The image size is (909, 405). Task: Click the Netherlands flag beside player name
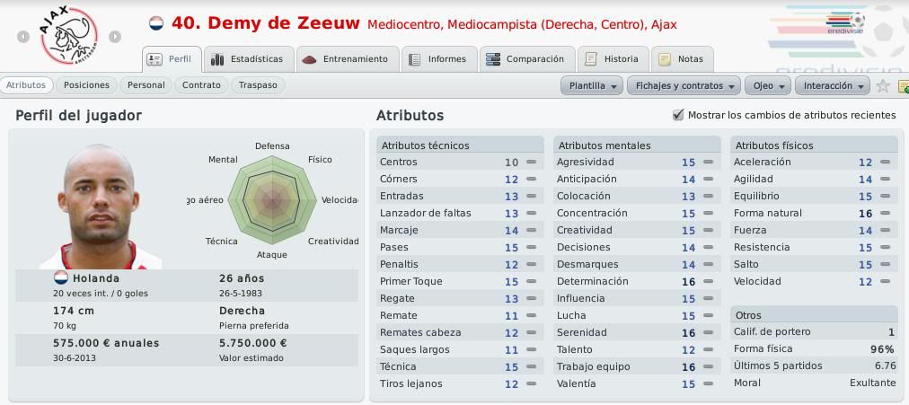pyautogui.click(x=156, y=23)
